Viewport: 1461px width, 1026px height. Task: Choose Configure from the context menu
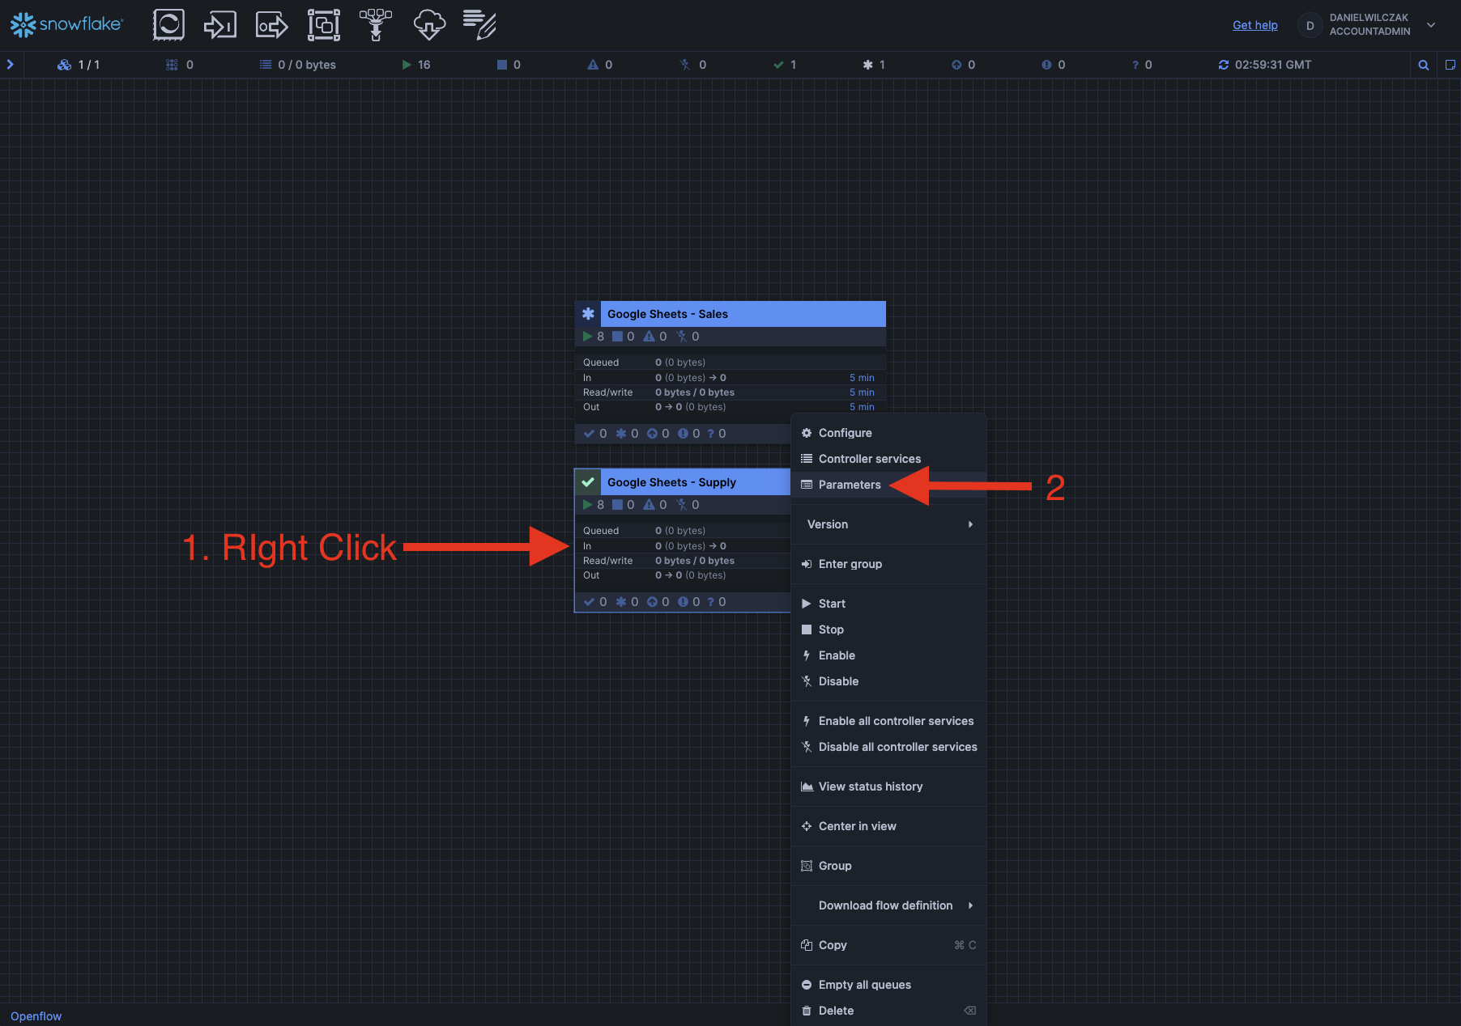[845, 433]
